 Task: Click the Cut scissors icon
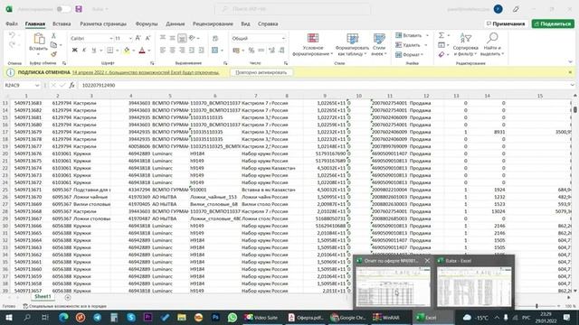pyautogui.click(x=53, y=36)
